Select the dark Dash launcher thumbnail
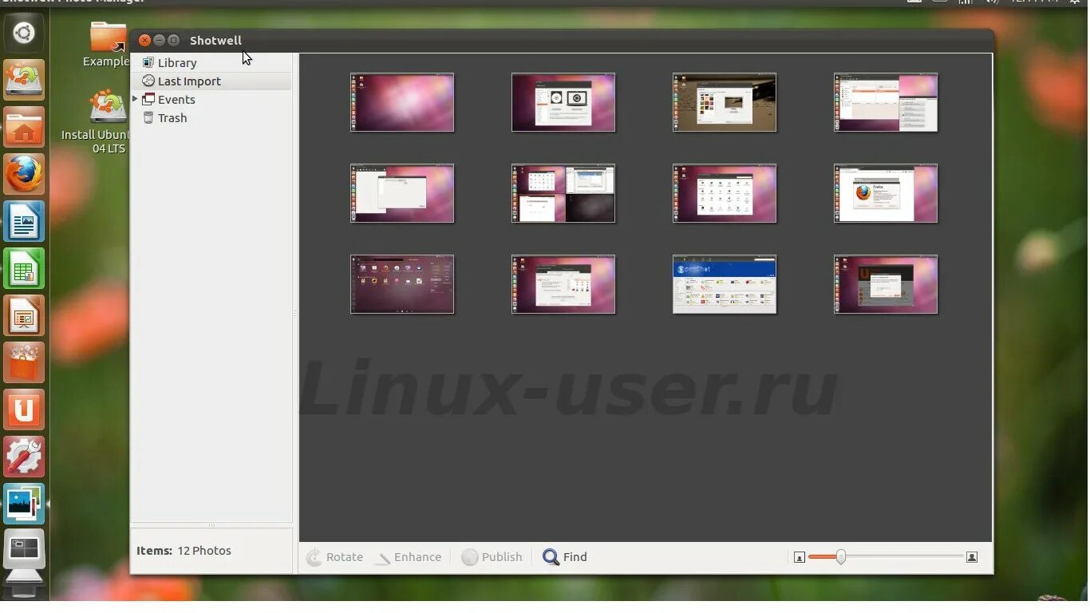The image size is (1090, 613). [402, 284]
